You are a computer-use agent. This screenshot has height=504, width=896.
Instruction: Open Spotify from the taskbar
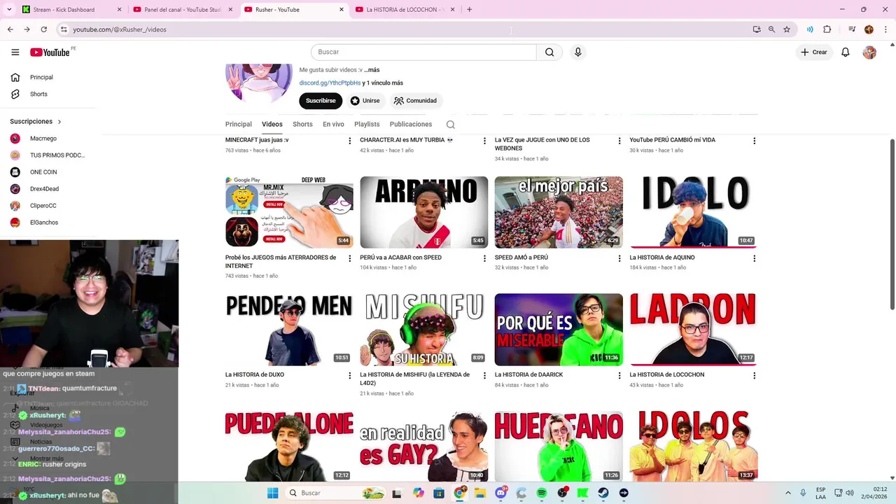[542, 493]
